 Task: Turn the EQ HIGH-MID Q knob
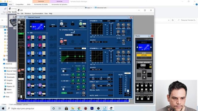pyautogui.click(x=73, y=75)
